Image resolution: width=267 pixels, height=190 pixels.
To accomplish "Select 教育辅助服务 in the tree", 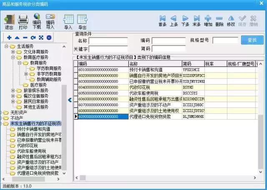I will tap(49, 80).
